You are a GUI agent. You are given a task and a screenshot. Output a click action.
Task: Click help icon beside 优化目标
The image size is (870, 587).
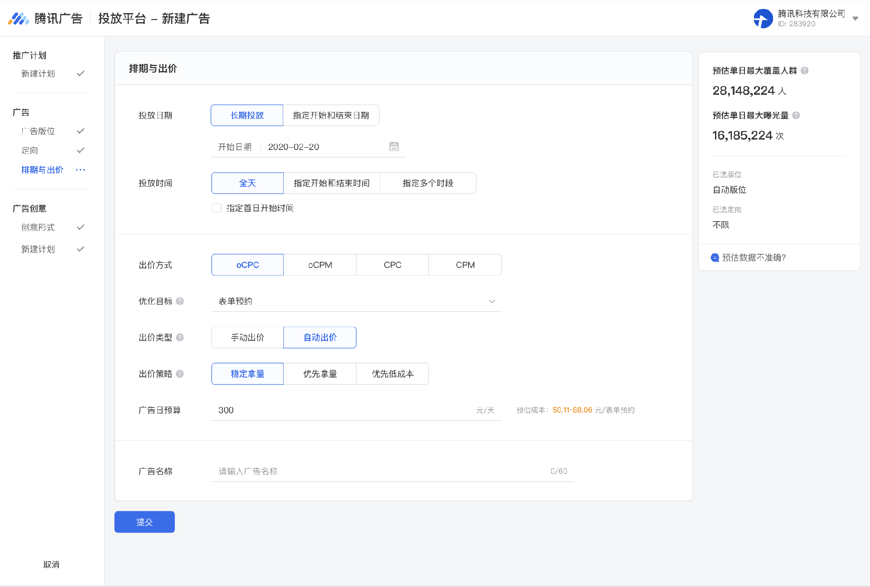pos(180,301)
